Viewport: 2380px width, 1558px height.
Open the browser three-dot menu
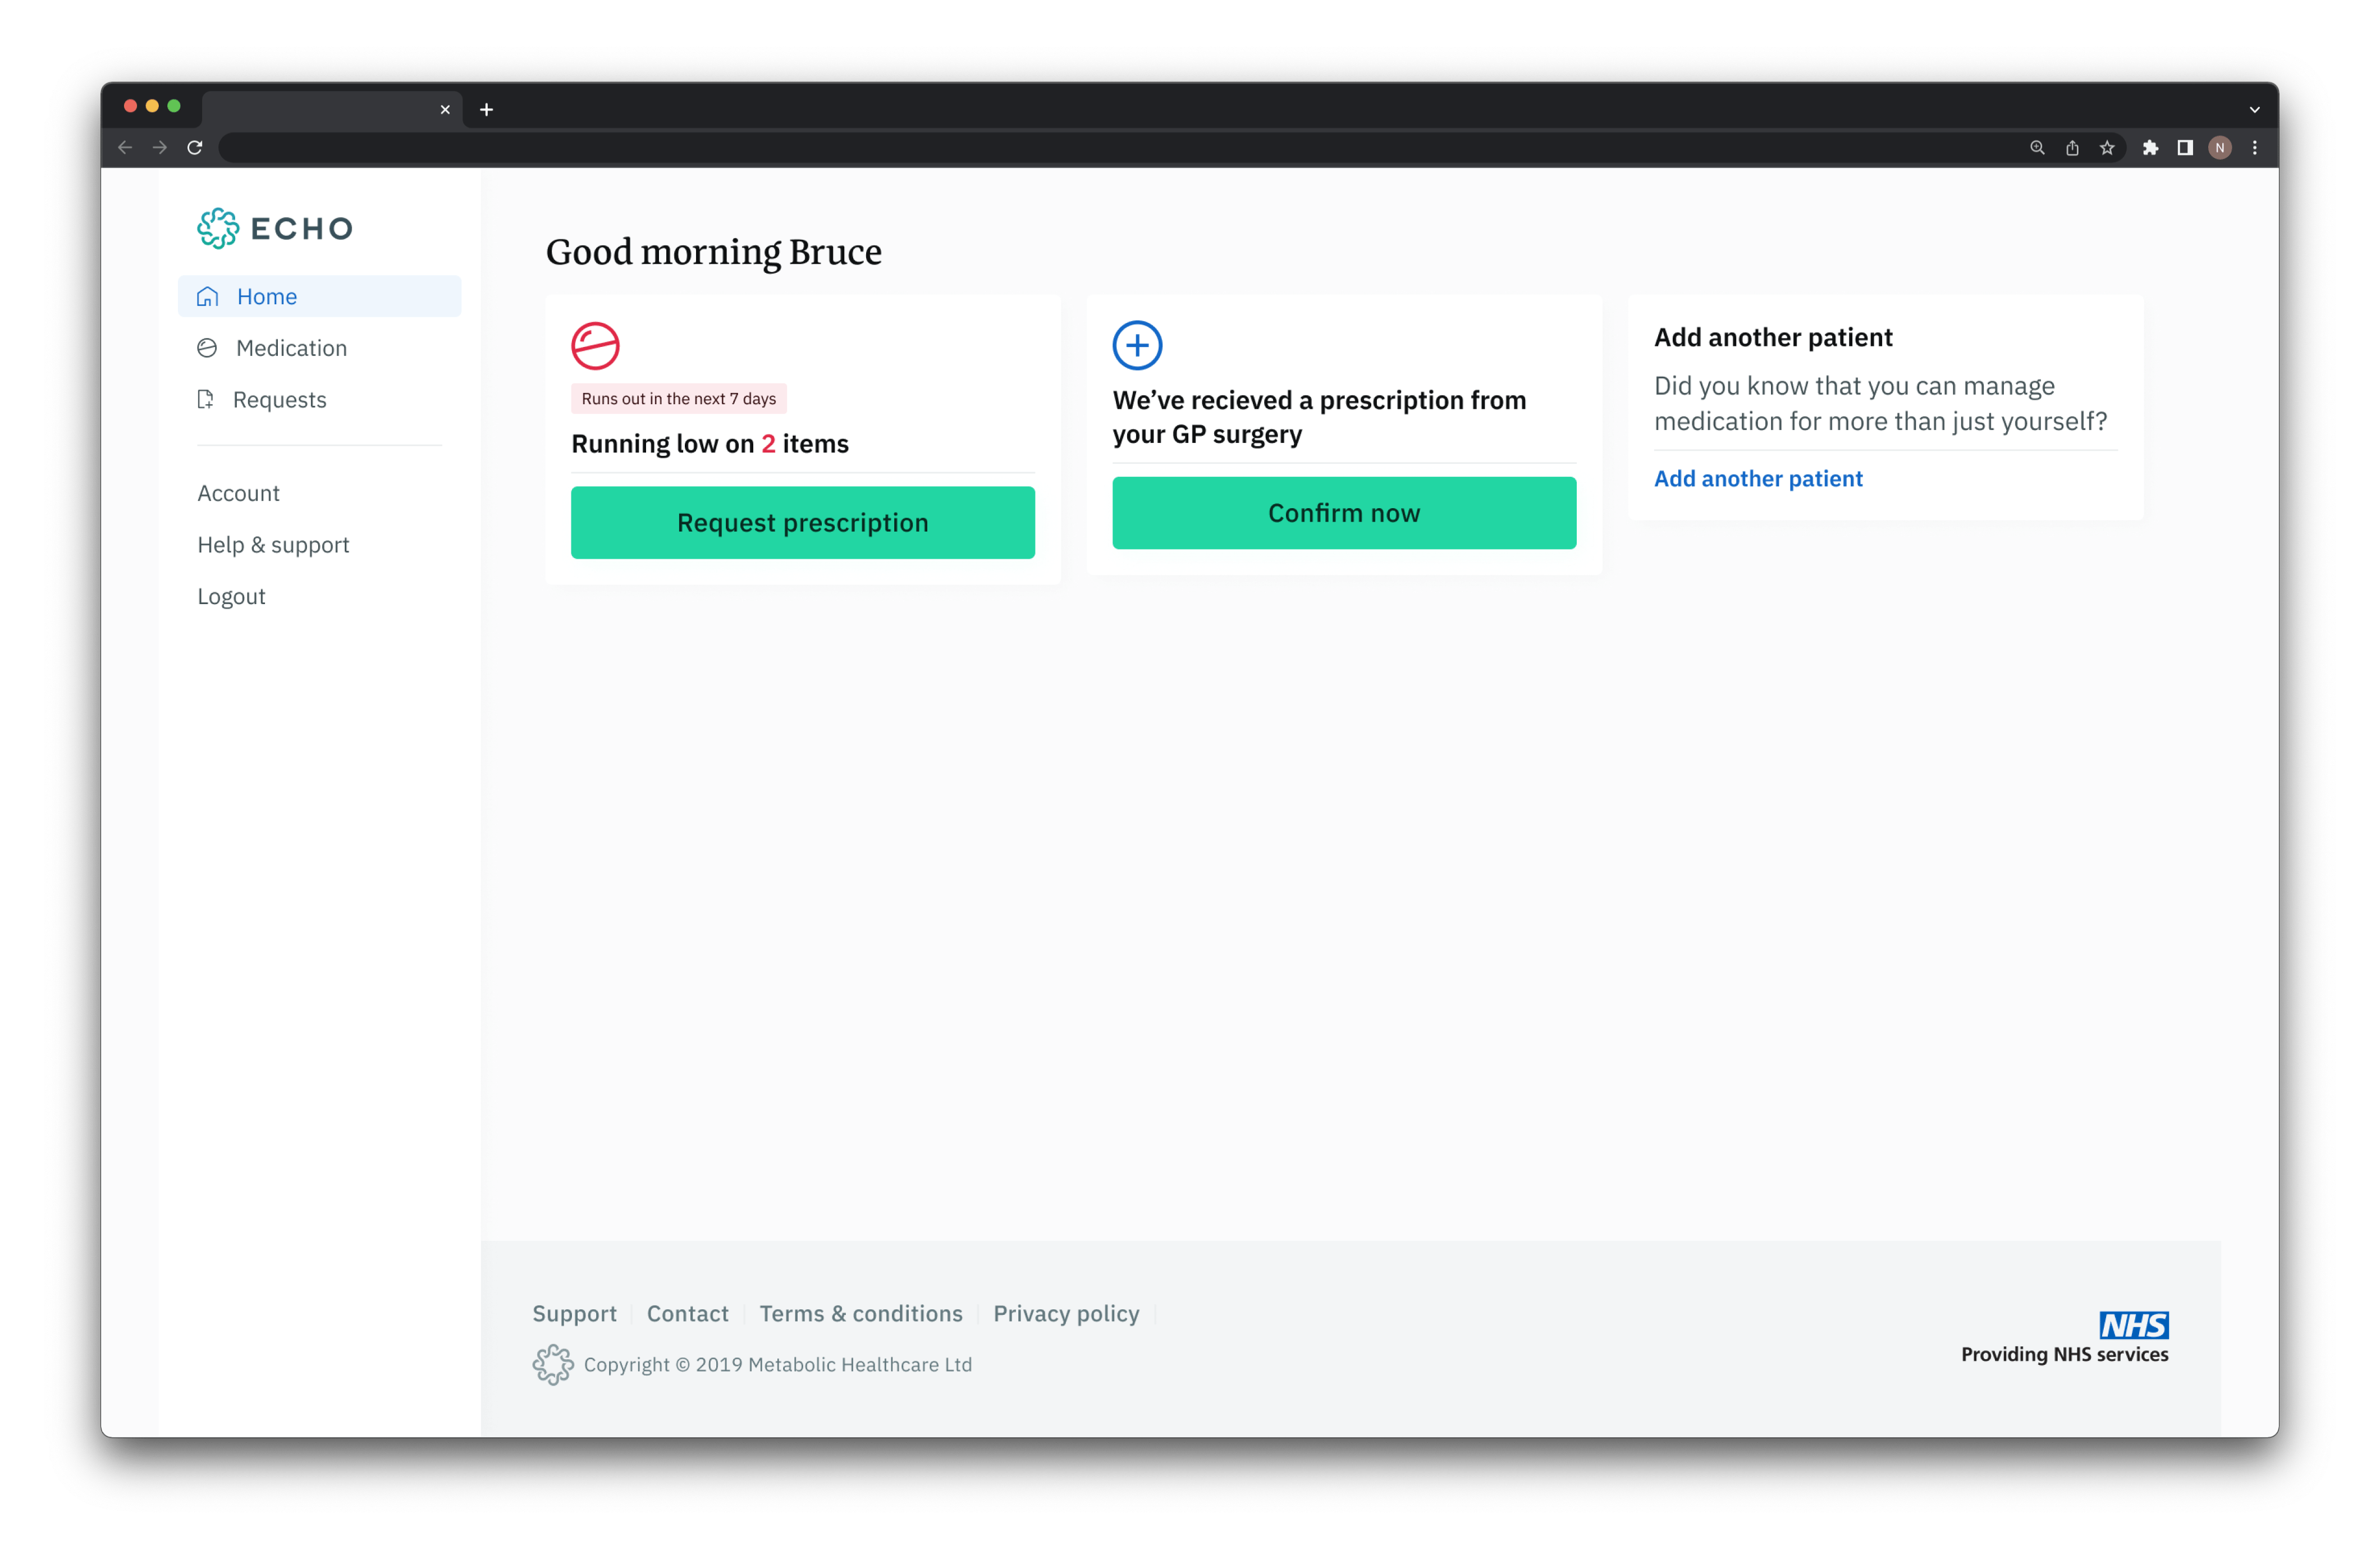pos(2255,148)
